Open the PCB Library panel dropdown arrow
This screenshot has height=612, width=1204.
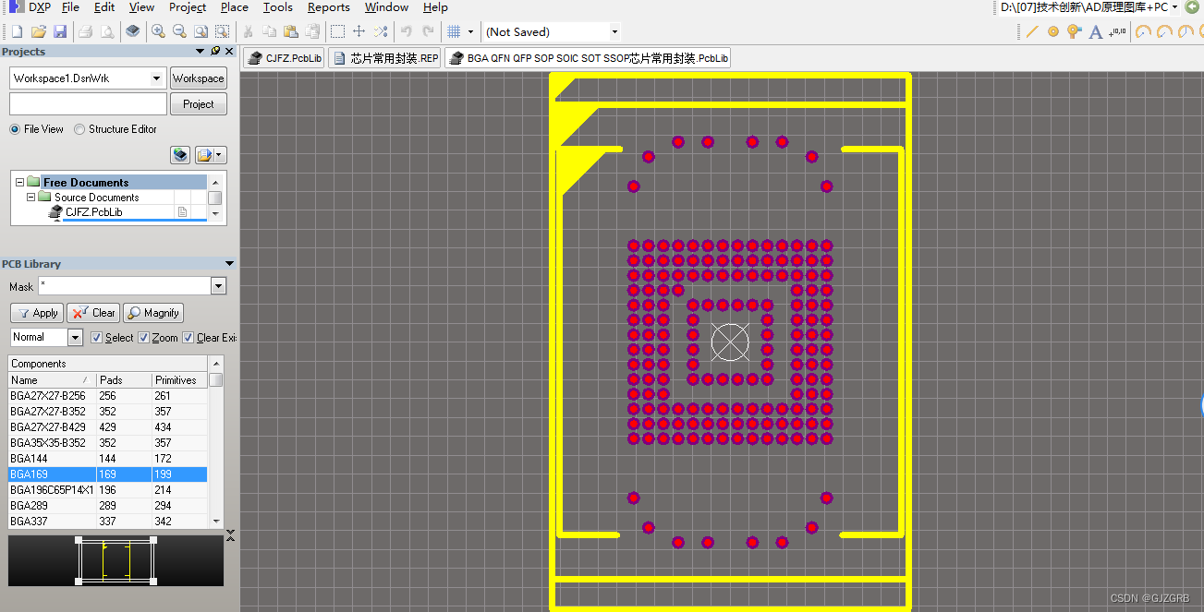[229, 264]
